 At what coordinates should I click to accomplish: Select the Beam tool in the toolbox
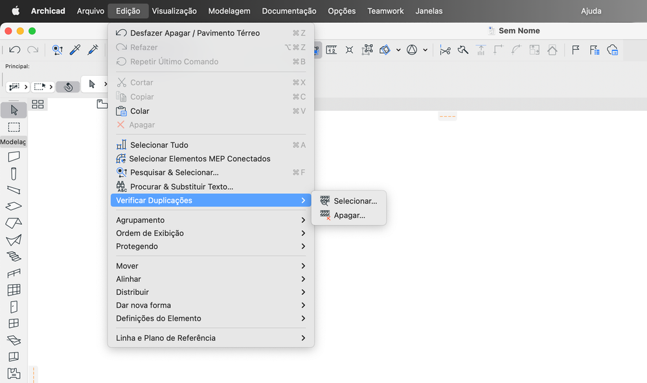(14, 191)
